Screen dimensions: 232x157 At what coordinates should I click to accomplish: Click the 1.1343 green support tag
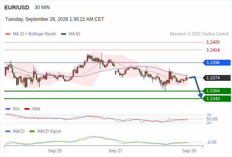(x=217, y=99)
